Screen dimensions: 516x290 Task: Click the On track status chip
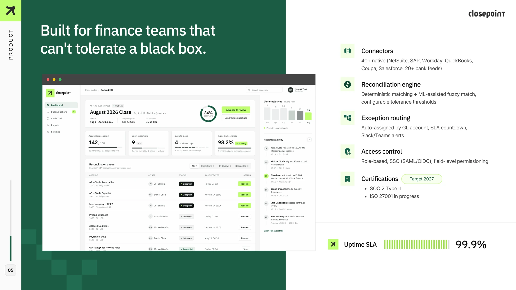pos(118,106)
